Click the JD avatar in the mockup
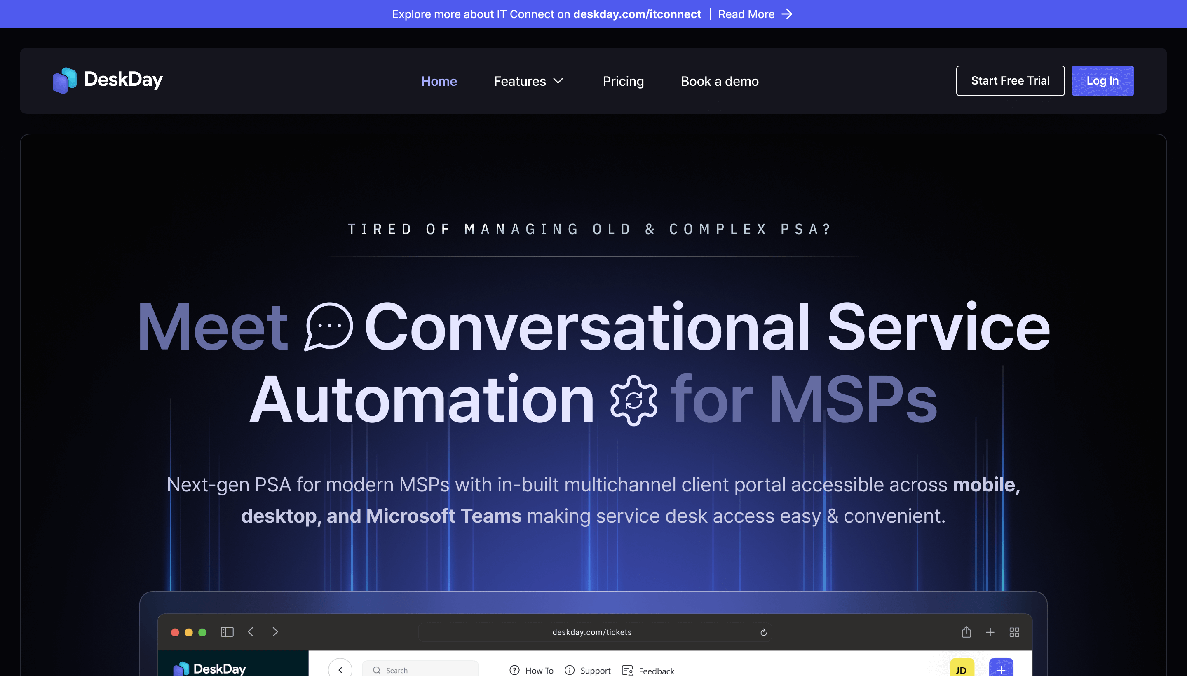 coord(962,669)
